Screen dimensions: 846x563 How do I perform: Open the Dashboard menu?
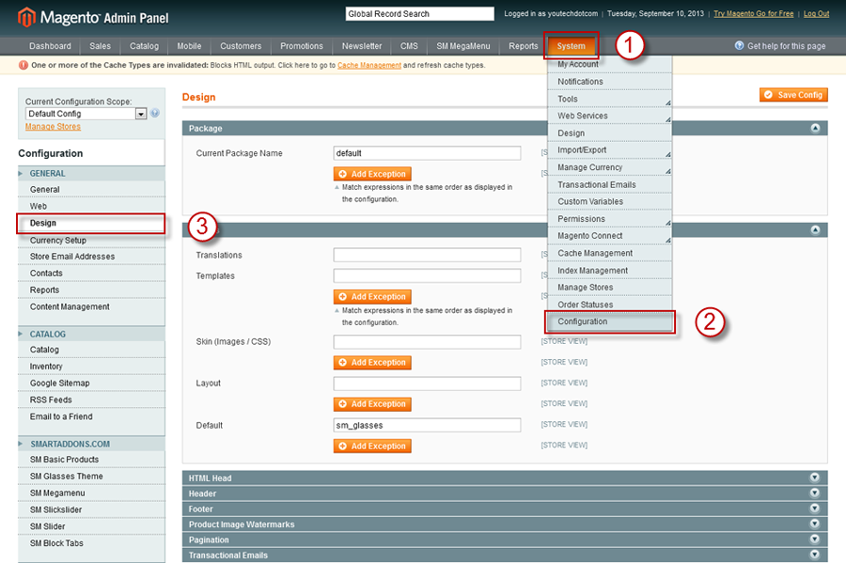[x=50, y=46]
